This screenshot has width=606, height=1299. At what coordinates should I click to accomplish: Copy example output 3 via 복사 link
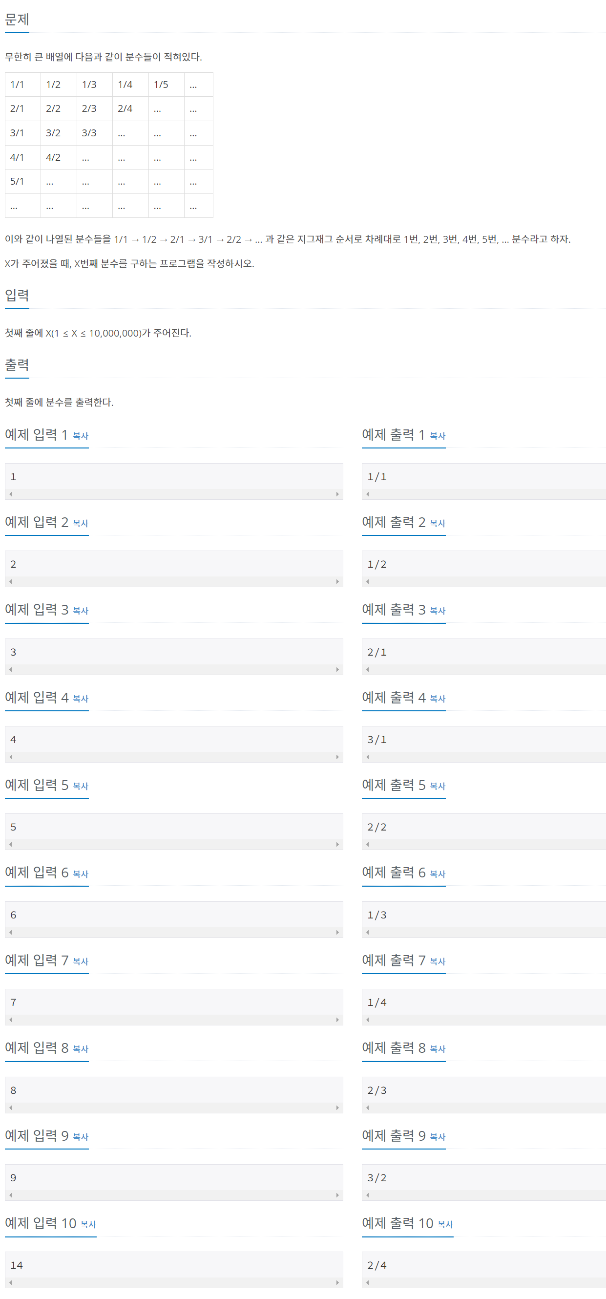coord(438,611)
